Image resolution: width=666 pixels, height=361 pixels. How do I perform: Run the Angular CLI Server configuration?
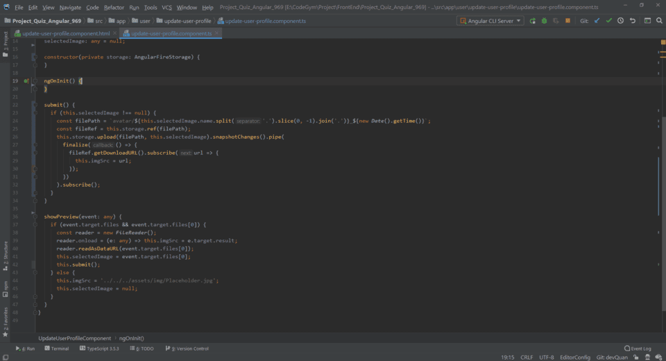click(x=532, y=21)
